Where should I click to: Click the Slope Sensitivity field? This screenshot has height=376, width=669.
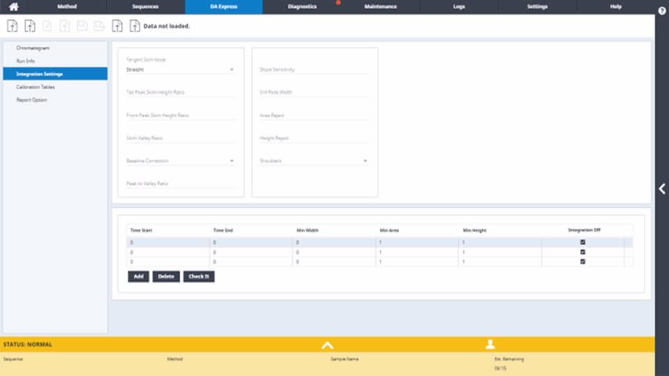point(314,70)
